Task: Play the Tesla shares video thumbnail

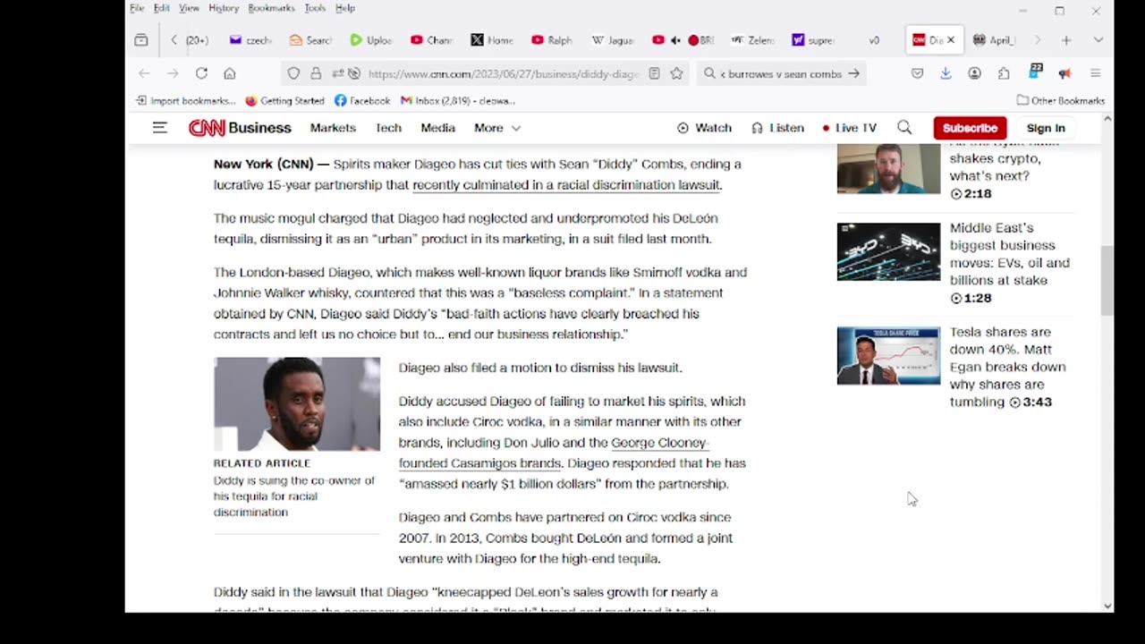Action: (888, 356)
